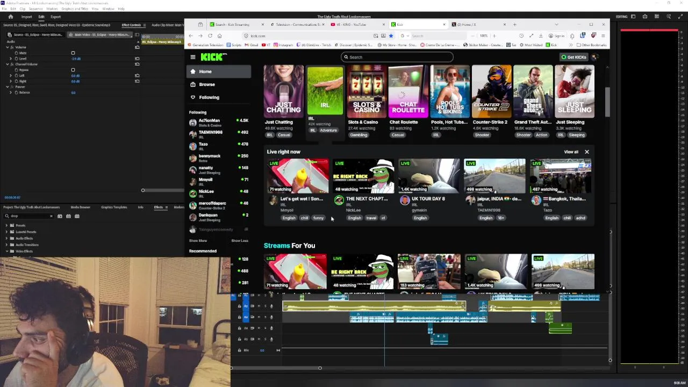The image size is (688, 387).
Task: Open the browser application menu
Action: (x=604, y=36)
